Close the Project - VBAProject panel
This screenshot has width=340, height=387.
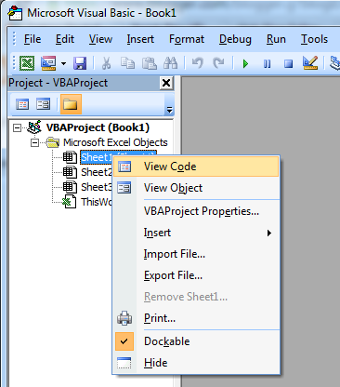coord(166,83)
